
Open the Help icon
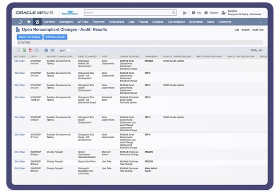click(194, 13)
